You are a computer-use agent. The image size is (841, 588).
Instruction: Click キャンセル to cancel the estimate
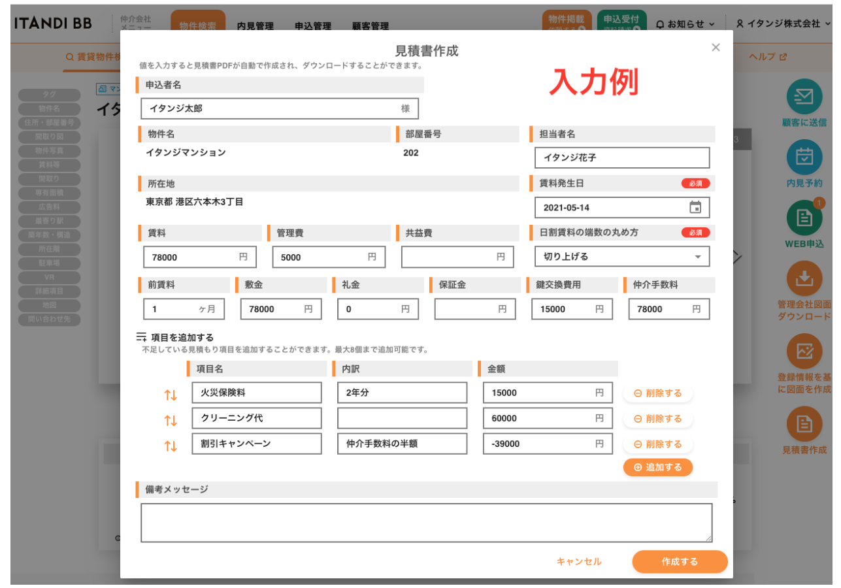pos(579,561)
